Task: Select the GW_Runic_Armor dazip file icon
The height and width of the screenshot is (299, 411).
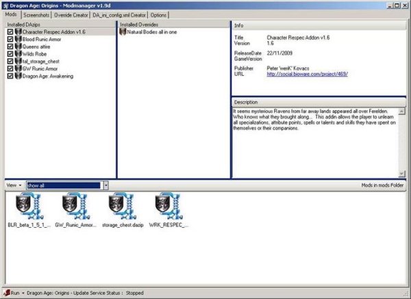Action: (76, 206)
